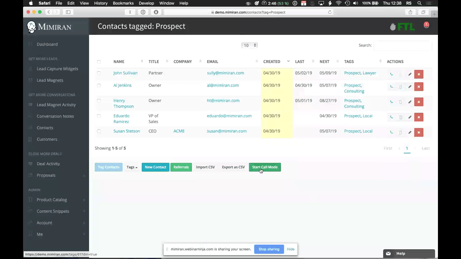Image resolution: width=461 pixels, height=259 pixels.
Task: Delete Henry Thompson with the red X
Action: point(419,102)
